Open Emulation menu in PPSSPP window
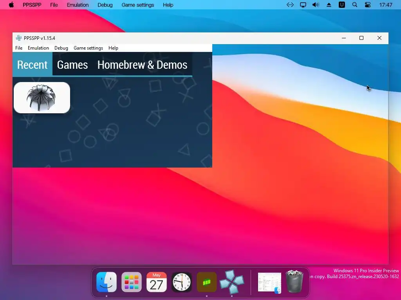The image size is (401, 300). pos(38,48)
